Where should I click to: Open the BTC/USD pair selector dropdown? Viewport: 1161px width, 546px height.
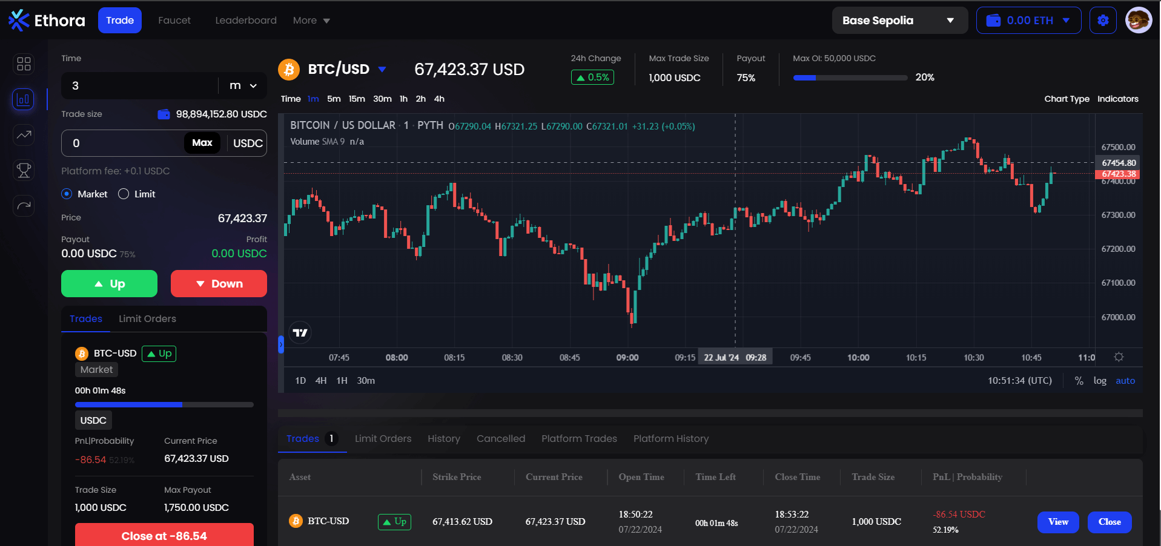382,70
